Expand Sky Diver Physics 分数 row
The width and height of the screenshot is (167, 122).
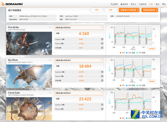[102, 76]
